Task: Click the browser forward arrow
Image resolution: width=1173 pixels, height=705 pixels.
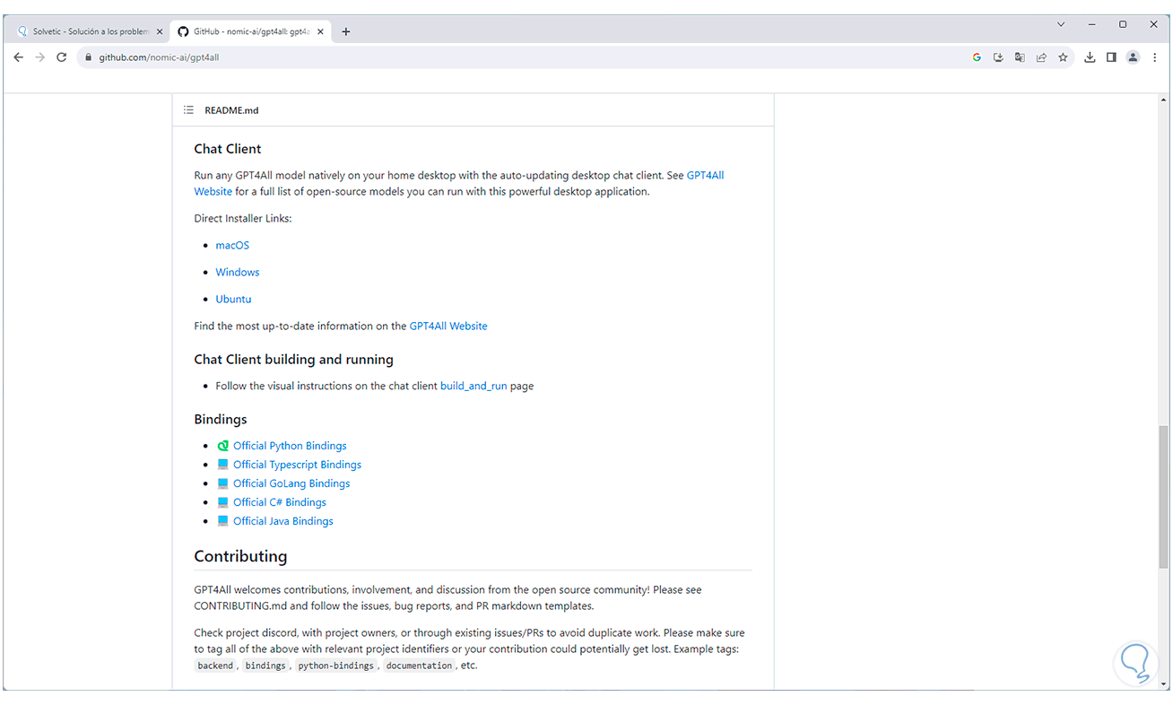Action: pyautogui.click(x=39, y=57)
